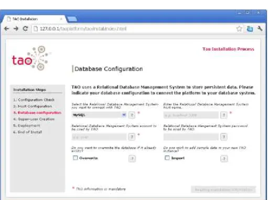Image resolution: width=269 pixels, height=200 pixels.
Task: Maximize the browser window
Action: click(248, 13)
